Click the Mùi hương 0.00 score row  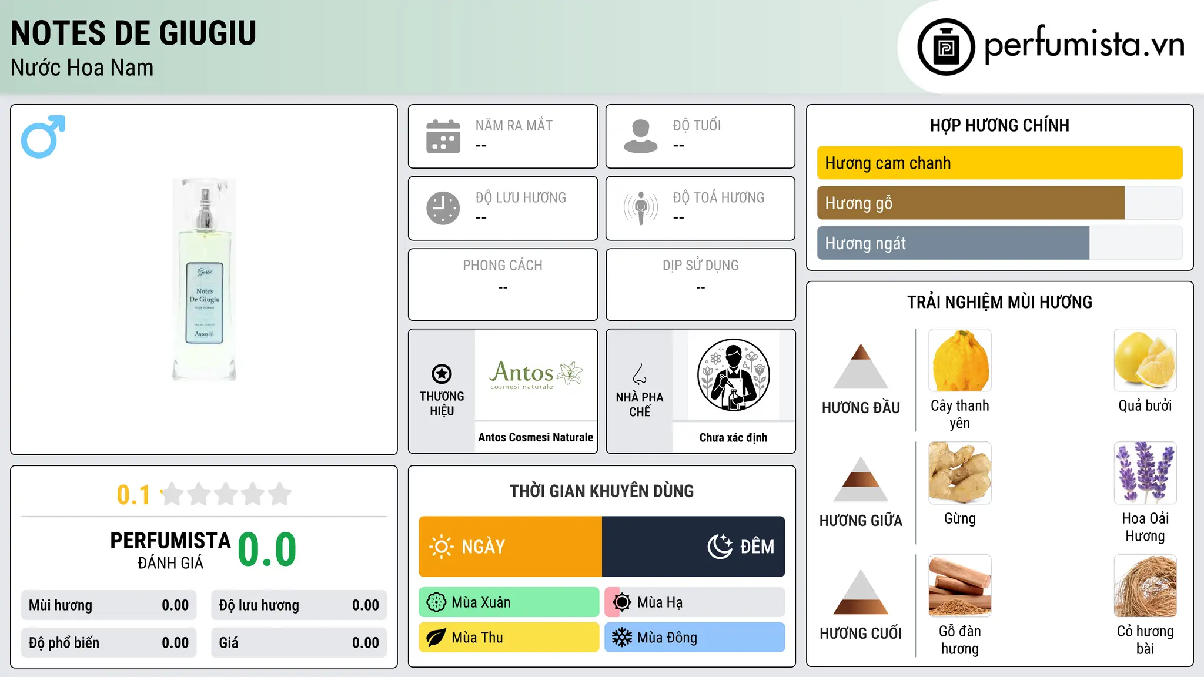pos(109,605)
